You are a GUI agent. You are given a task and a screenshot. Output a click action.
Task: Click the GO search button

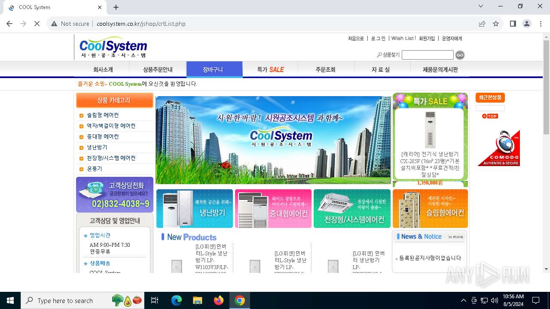(460, 55)
